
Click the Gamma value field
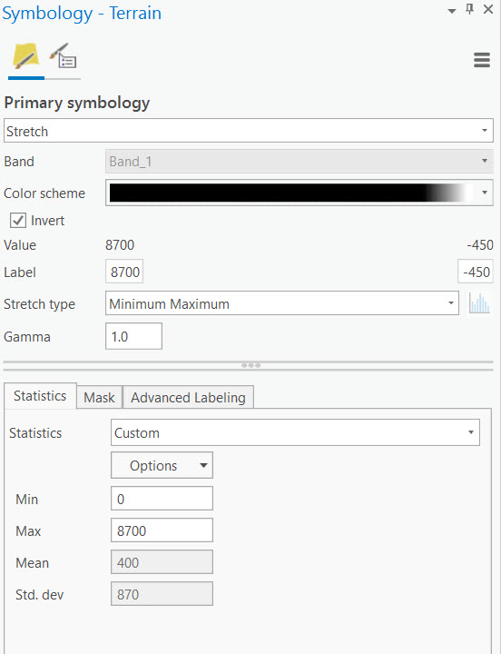point(133,336)
